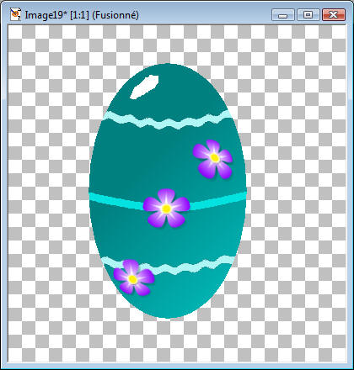Minimize the Image19 window
The width and height of the screenshot is (354, 370).
click(283, 14)
